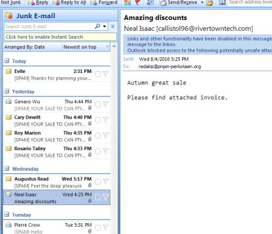The width and height of the screenshot is (272, 234).
Task: Toggle category box on Evite message
Action: click(98, 74)
